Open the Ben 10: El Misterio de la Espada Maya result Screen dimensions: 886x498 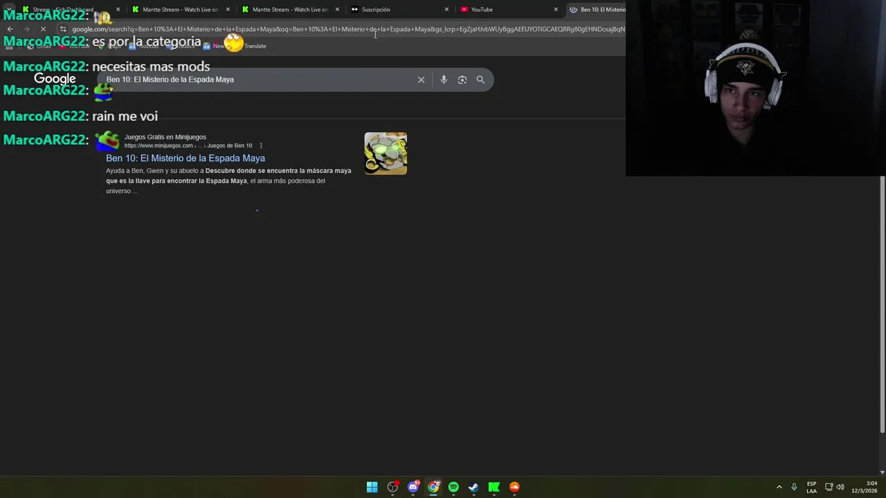pos(186,158)
